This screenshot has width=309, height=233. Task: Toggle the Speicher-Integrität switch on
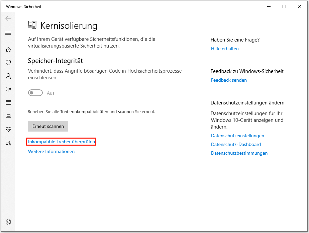tap(35, 93)
